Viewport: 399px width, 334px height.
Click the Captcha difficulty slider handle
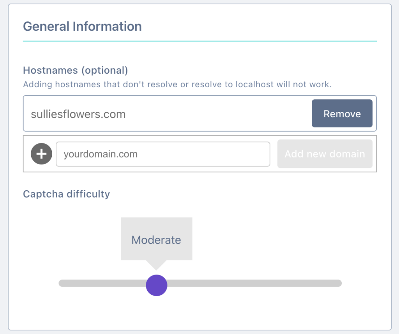tap(157, 285)
